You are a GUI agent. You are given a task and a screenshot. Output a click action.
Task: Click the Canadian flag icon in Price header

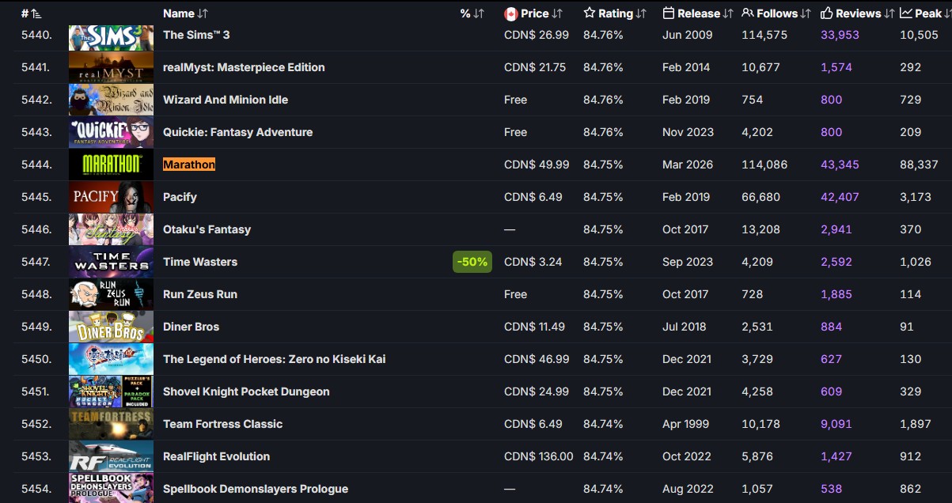point(510,13)
